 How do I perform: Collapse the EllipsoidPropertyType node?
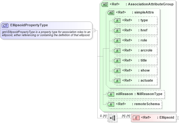[x=94, y=30]
